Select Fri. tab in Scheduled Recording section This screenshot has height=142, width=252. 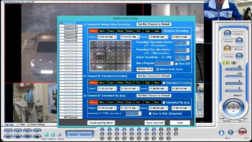pyautogui.click(x=138, y=83)
